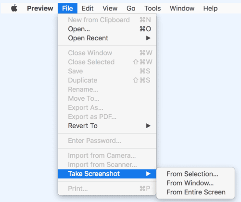
Task: Select the Open Recent menu entry
Action: pos(107,38)
